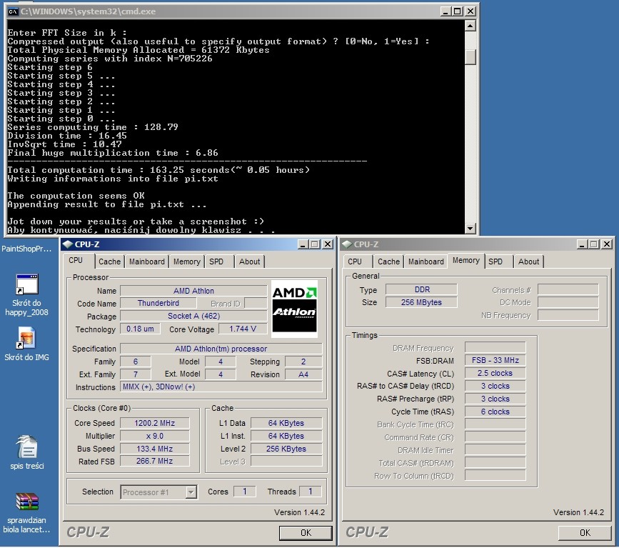Click the right CPU-Z window title icon
The image size is (619, 548).
pos(347,244)
